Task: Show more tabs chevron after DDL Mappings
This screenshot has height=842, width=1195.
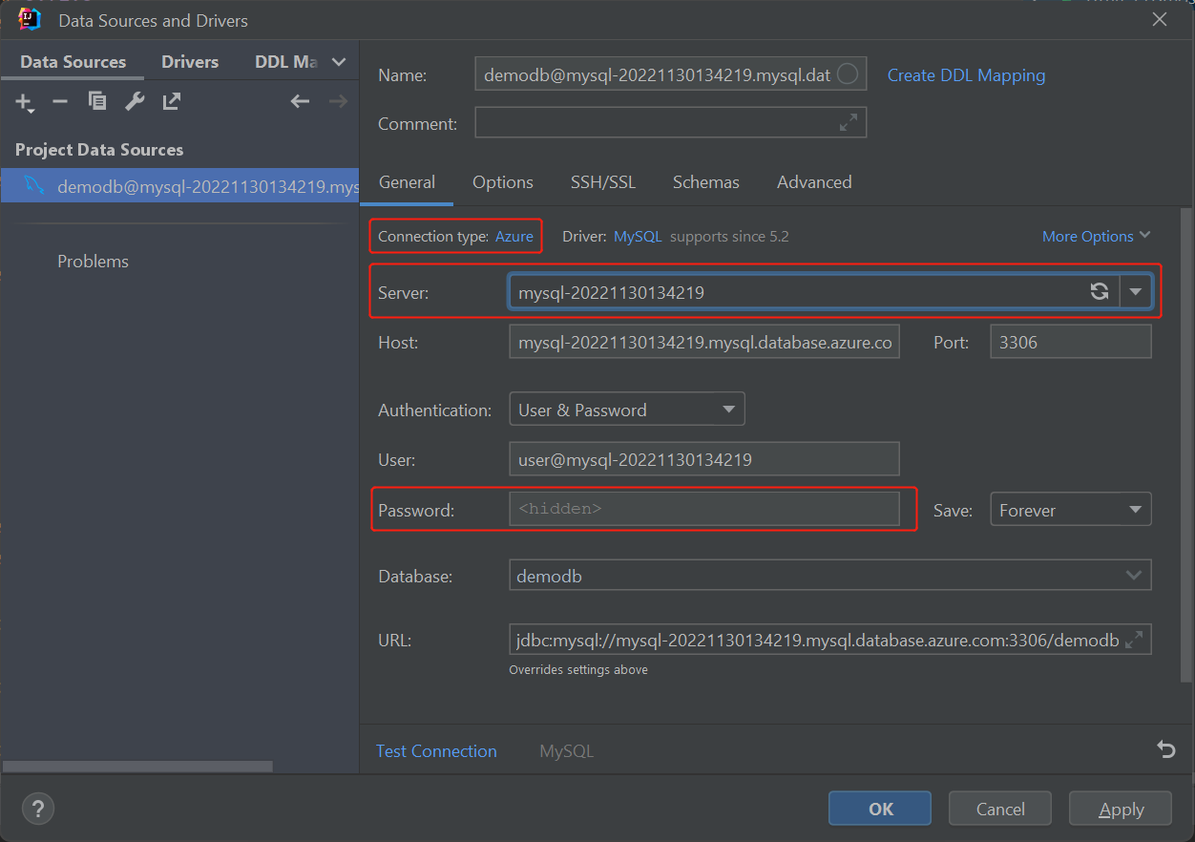Action: point(339,62)
